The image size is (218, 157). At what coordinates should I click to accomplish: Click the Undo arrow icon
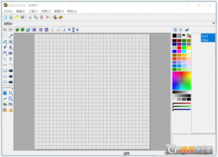pyautogui.click(x=5, y=30)
